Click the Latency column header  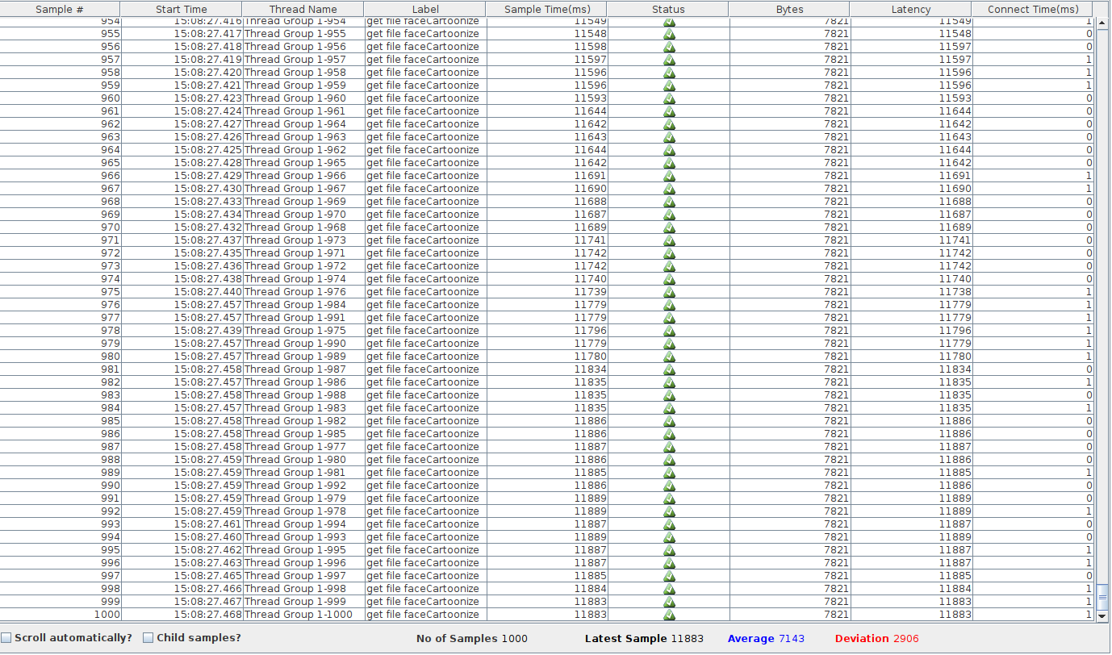[x=910, y=10]
